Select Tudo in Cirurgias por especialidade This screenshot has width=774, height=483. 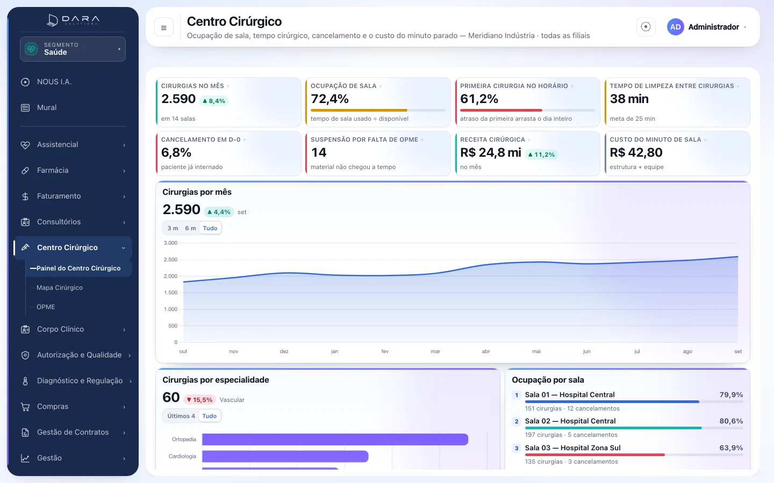(210, 416)
